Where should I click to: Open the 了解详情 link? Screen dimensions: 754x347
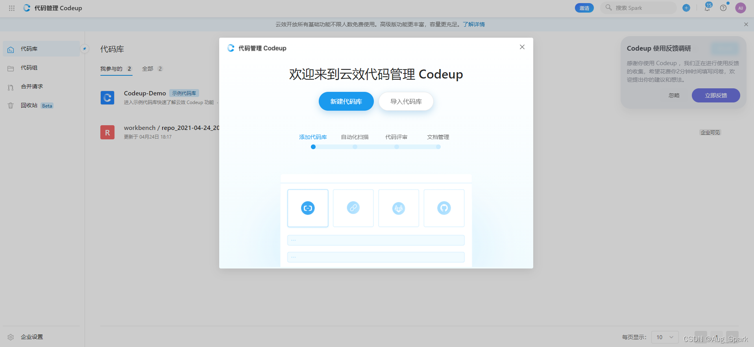(474, 24)
